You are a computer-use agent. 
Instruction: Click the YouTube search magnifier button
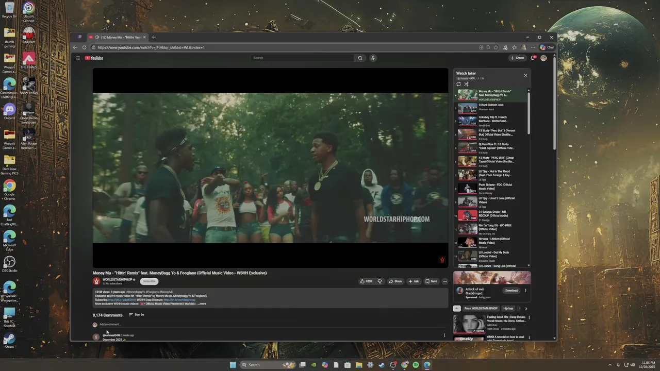(360, 58)
